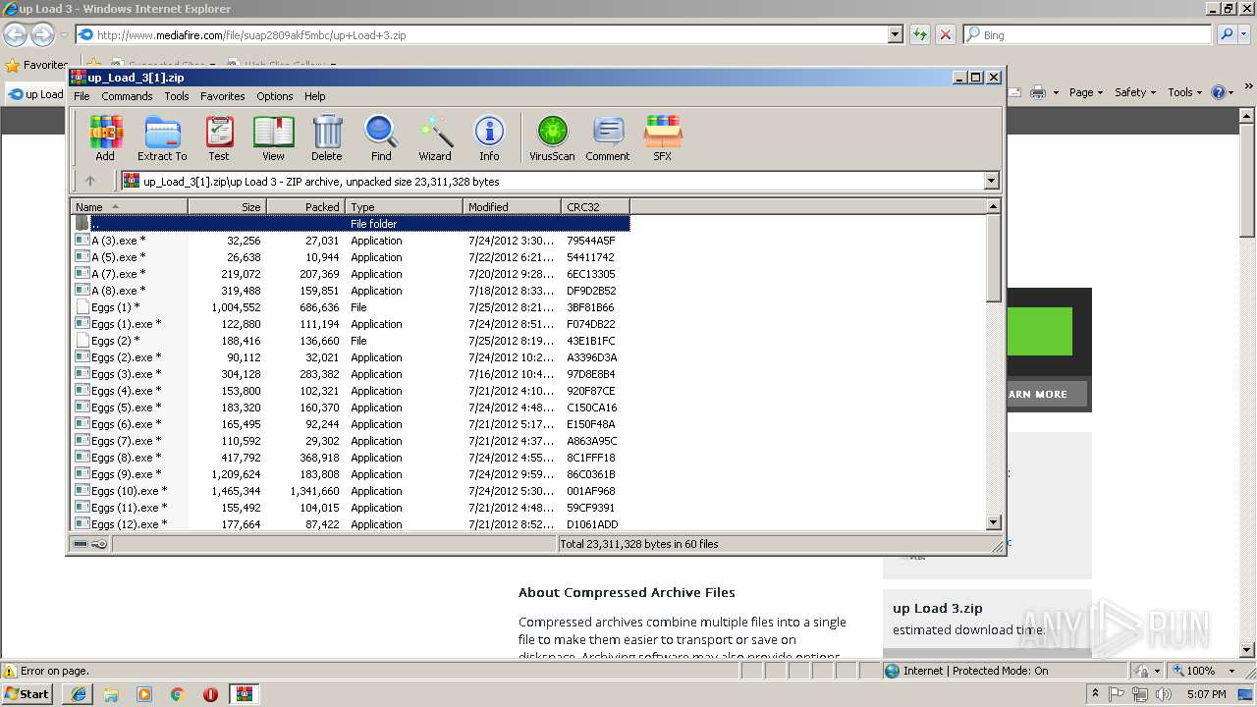This screenshot has width=1257, height=707.
Task: Sort by the Size column header
Action: [227, 206]
